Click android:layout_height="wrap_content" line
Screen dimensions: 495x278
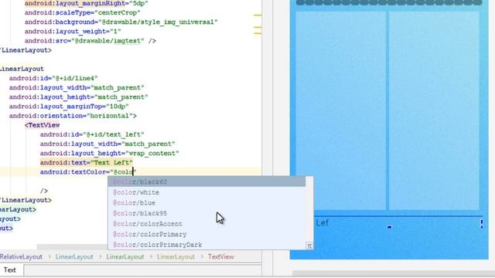tap(109, 153)
